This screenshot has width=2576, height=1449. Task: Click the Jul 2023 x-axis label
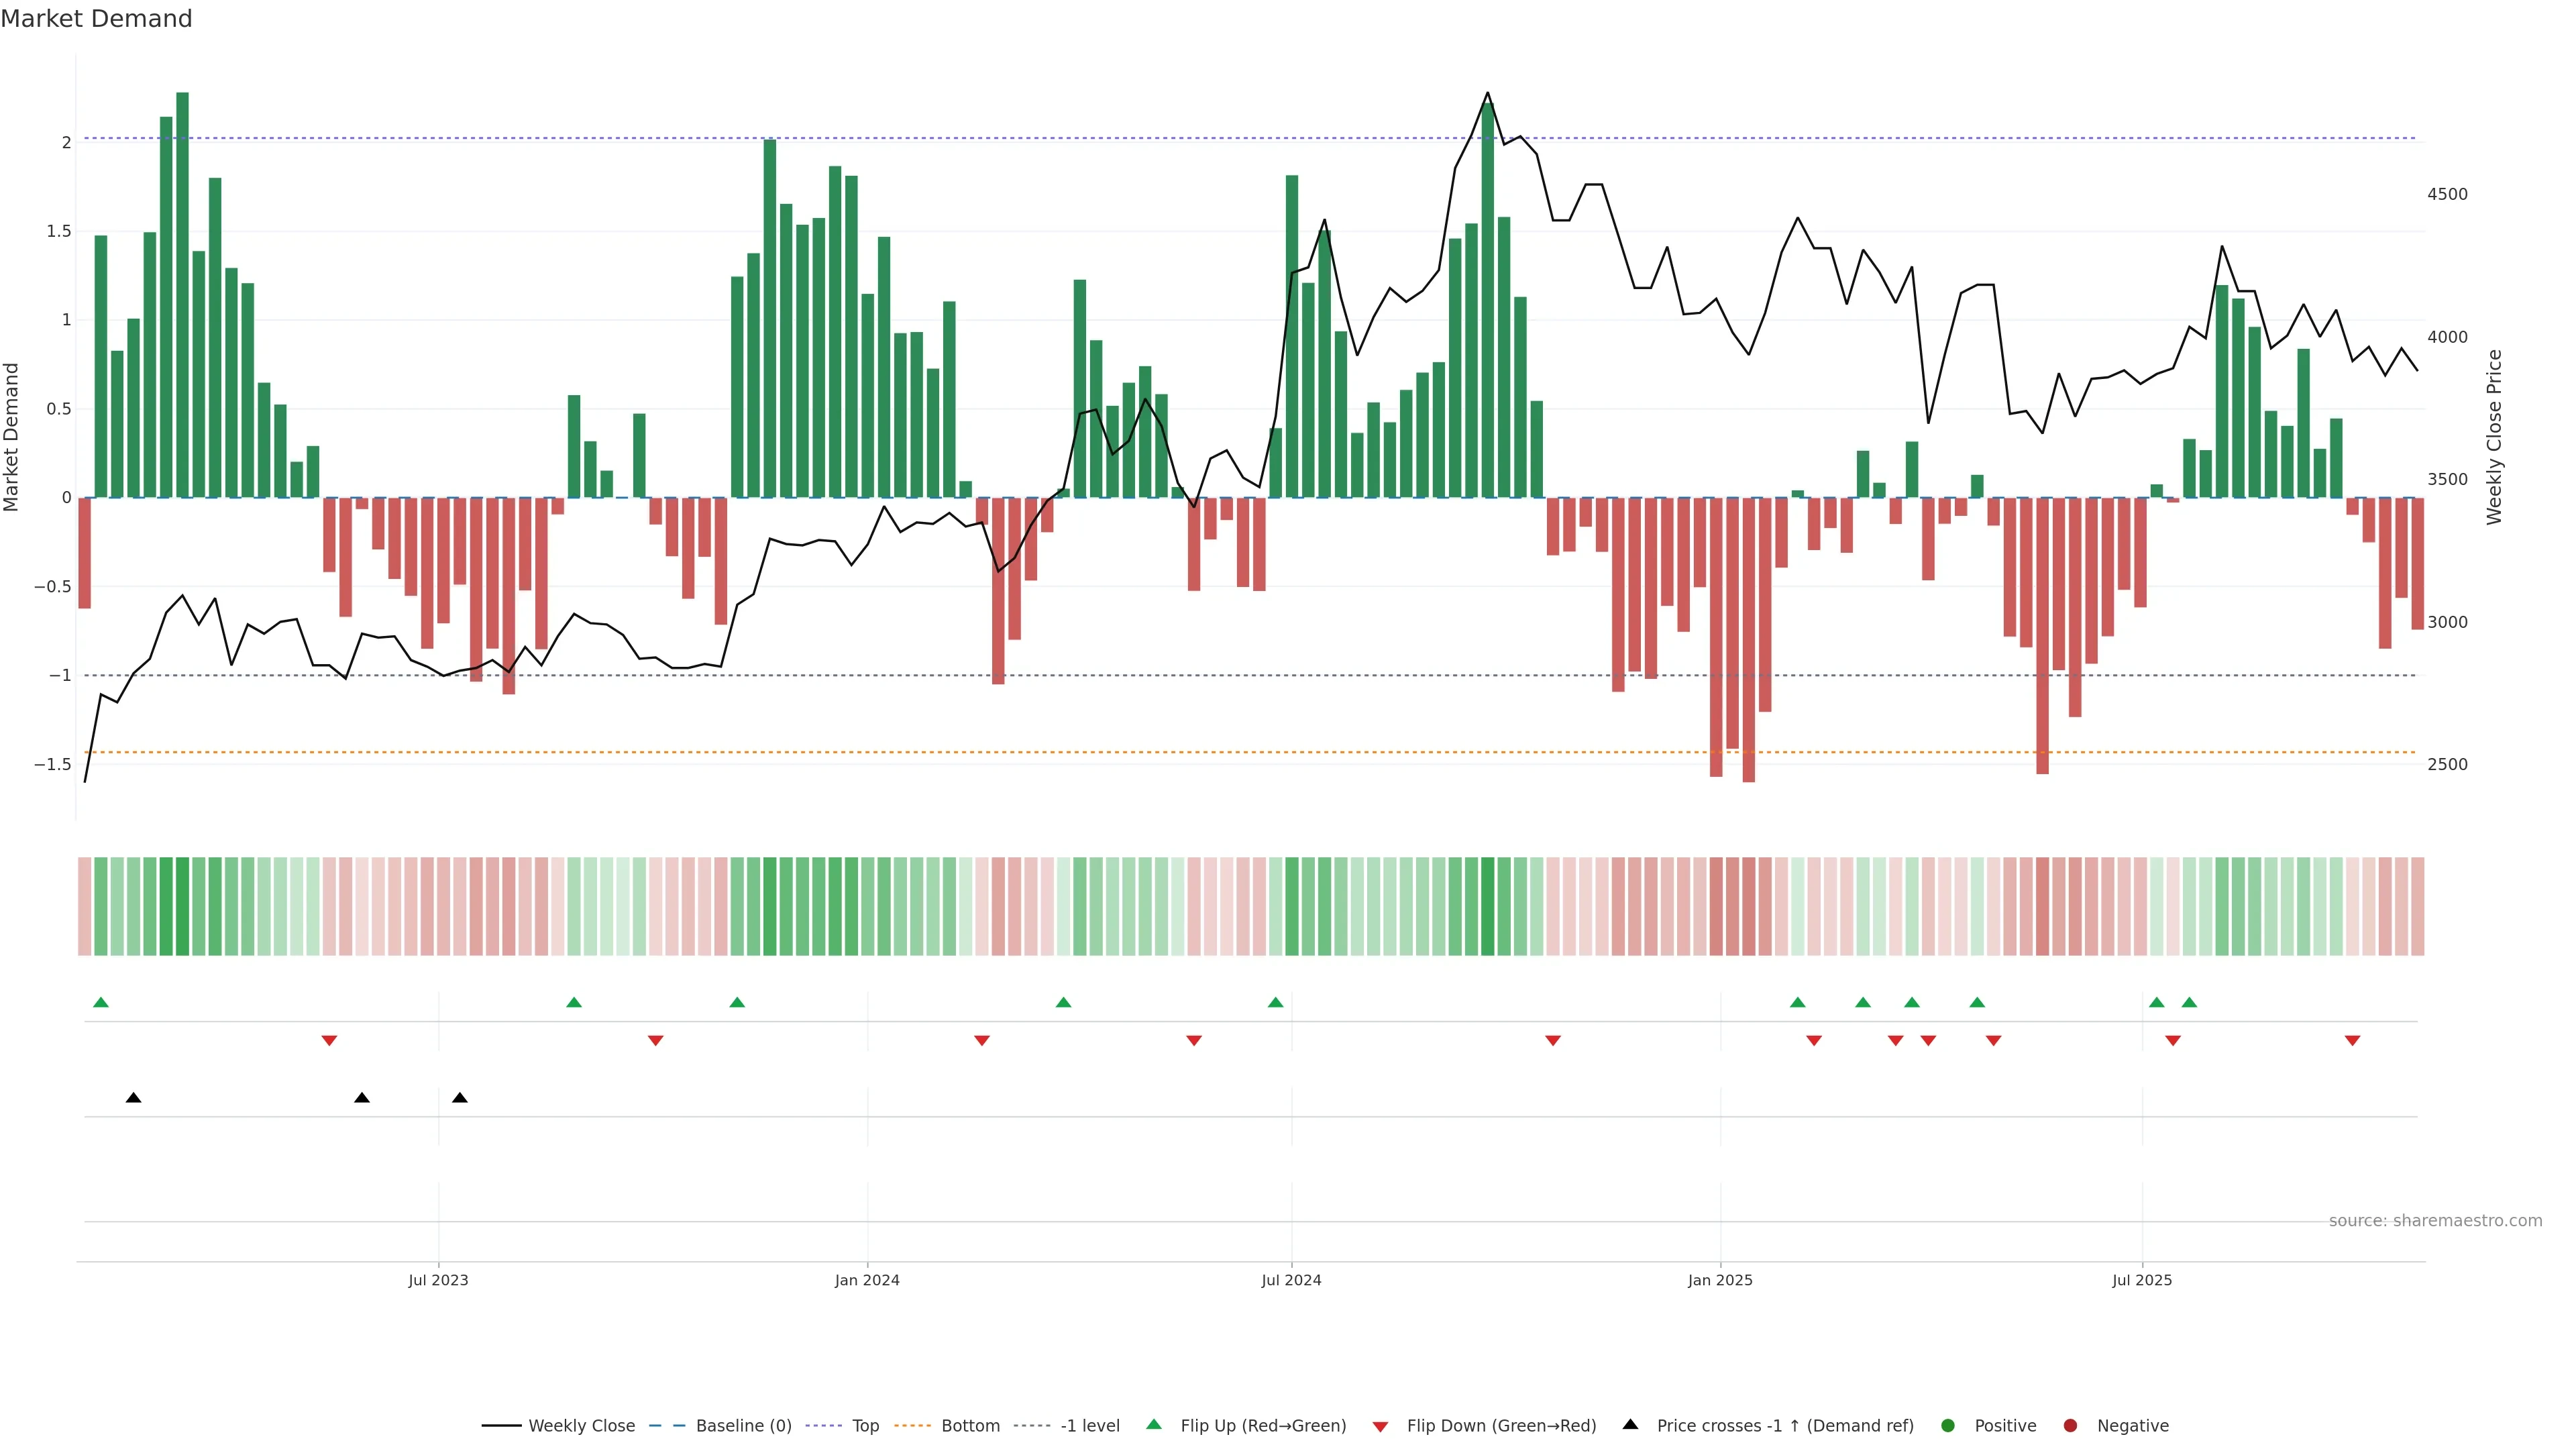tap(438, 1280)
